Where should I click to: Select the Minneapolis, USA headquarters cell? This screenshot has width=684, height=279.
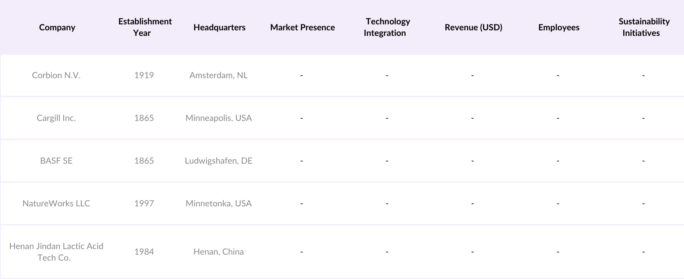218,118
